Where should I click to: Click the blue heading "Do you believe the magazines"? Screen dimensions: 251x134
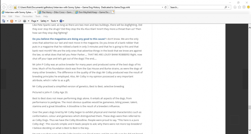click(x=69, y=39)
